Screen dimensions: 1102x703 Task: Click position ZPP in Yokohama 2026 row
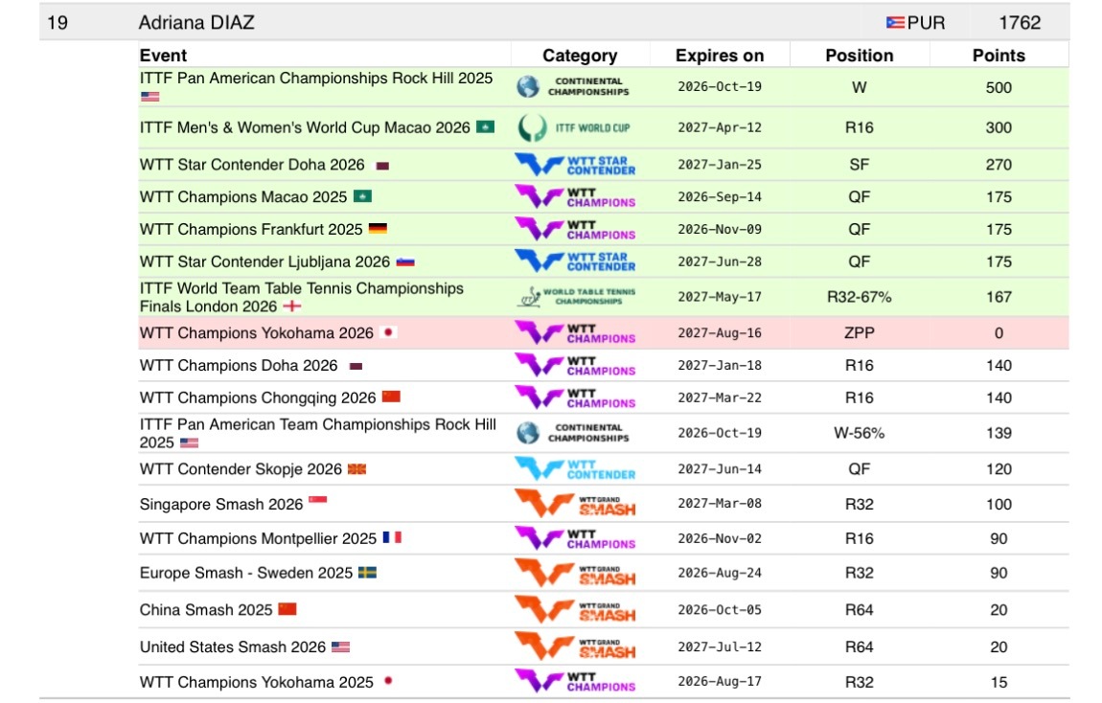(x=860, y=333)
